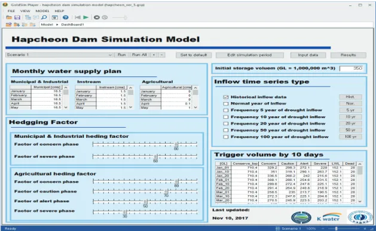Click the fourth faded navigation folder icon

32,24
